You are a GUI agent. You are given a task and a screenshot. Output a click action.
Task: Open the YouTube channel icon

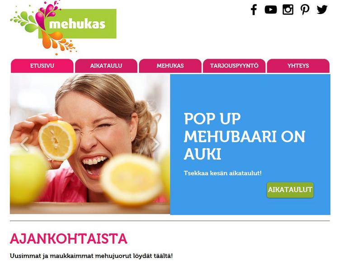coord(271,10)
